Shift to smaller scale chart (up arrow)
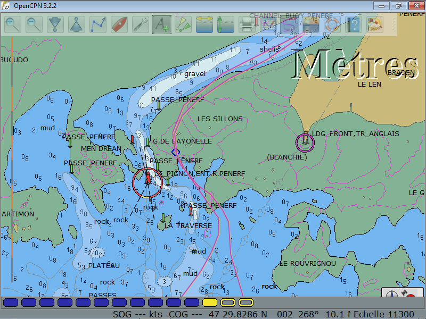Image resolution: width=426 pixels, height=319 pixels. click(x=77, y=24)
